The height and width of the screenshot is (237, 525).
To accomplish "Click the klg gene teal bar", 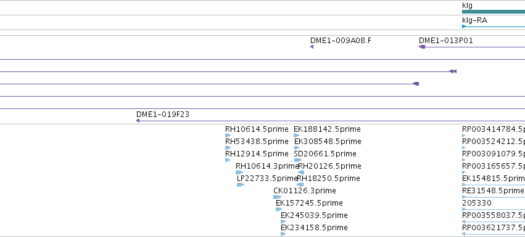I will tap(494, 12).
